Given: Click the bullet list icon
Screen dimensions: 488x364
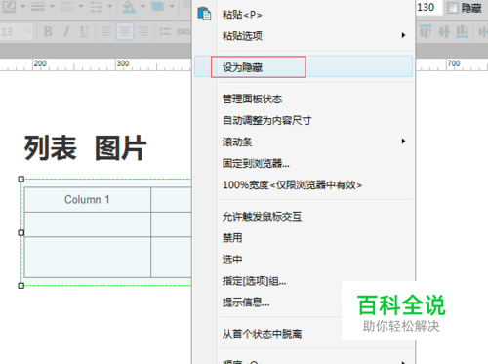Looking at the screenshot, I should 165,31.
